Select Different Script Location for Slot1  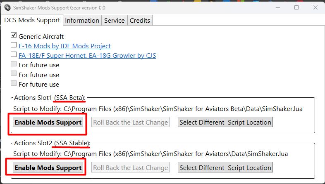click(x=225, y=122)
